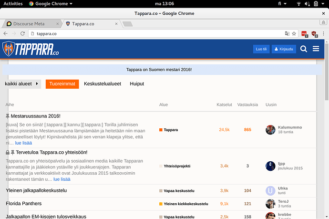The image size is (329, 219).
Task: Click the clock 'ma 13:06'
Action: point(164,3)
